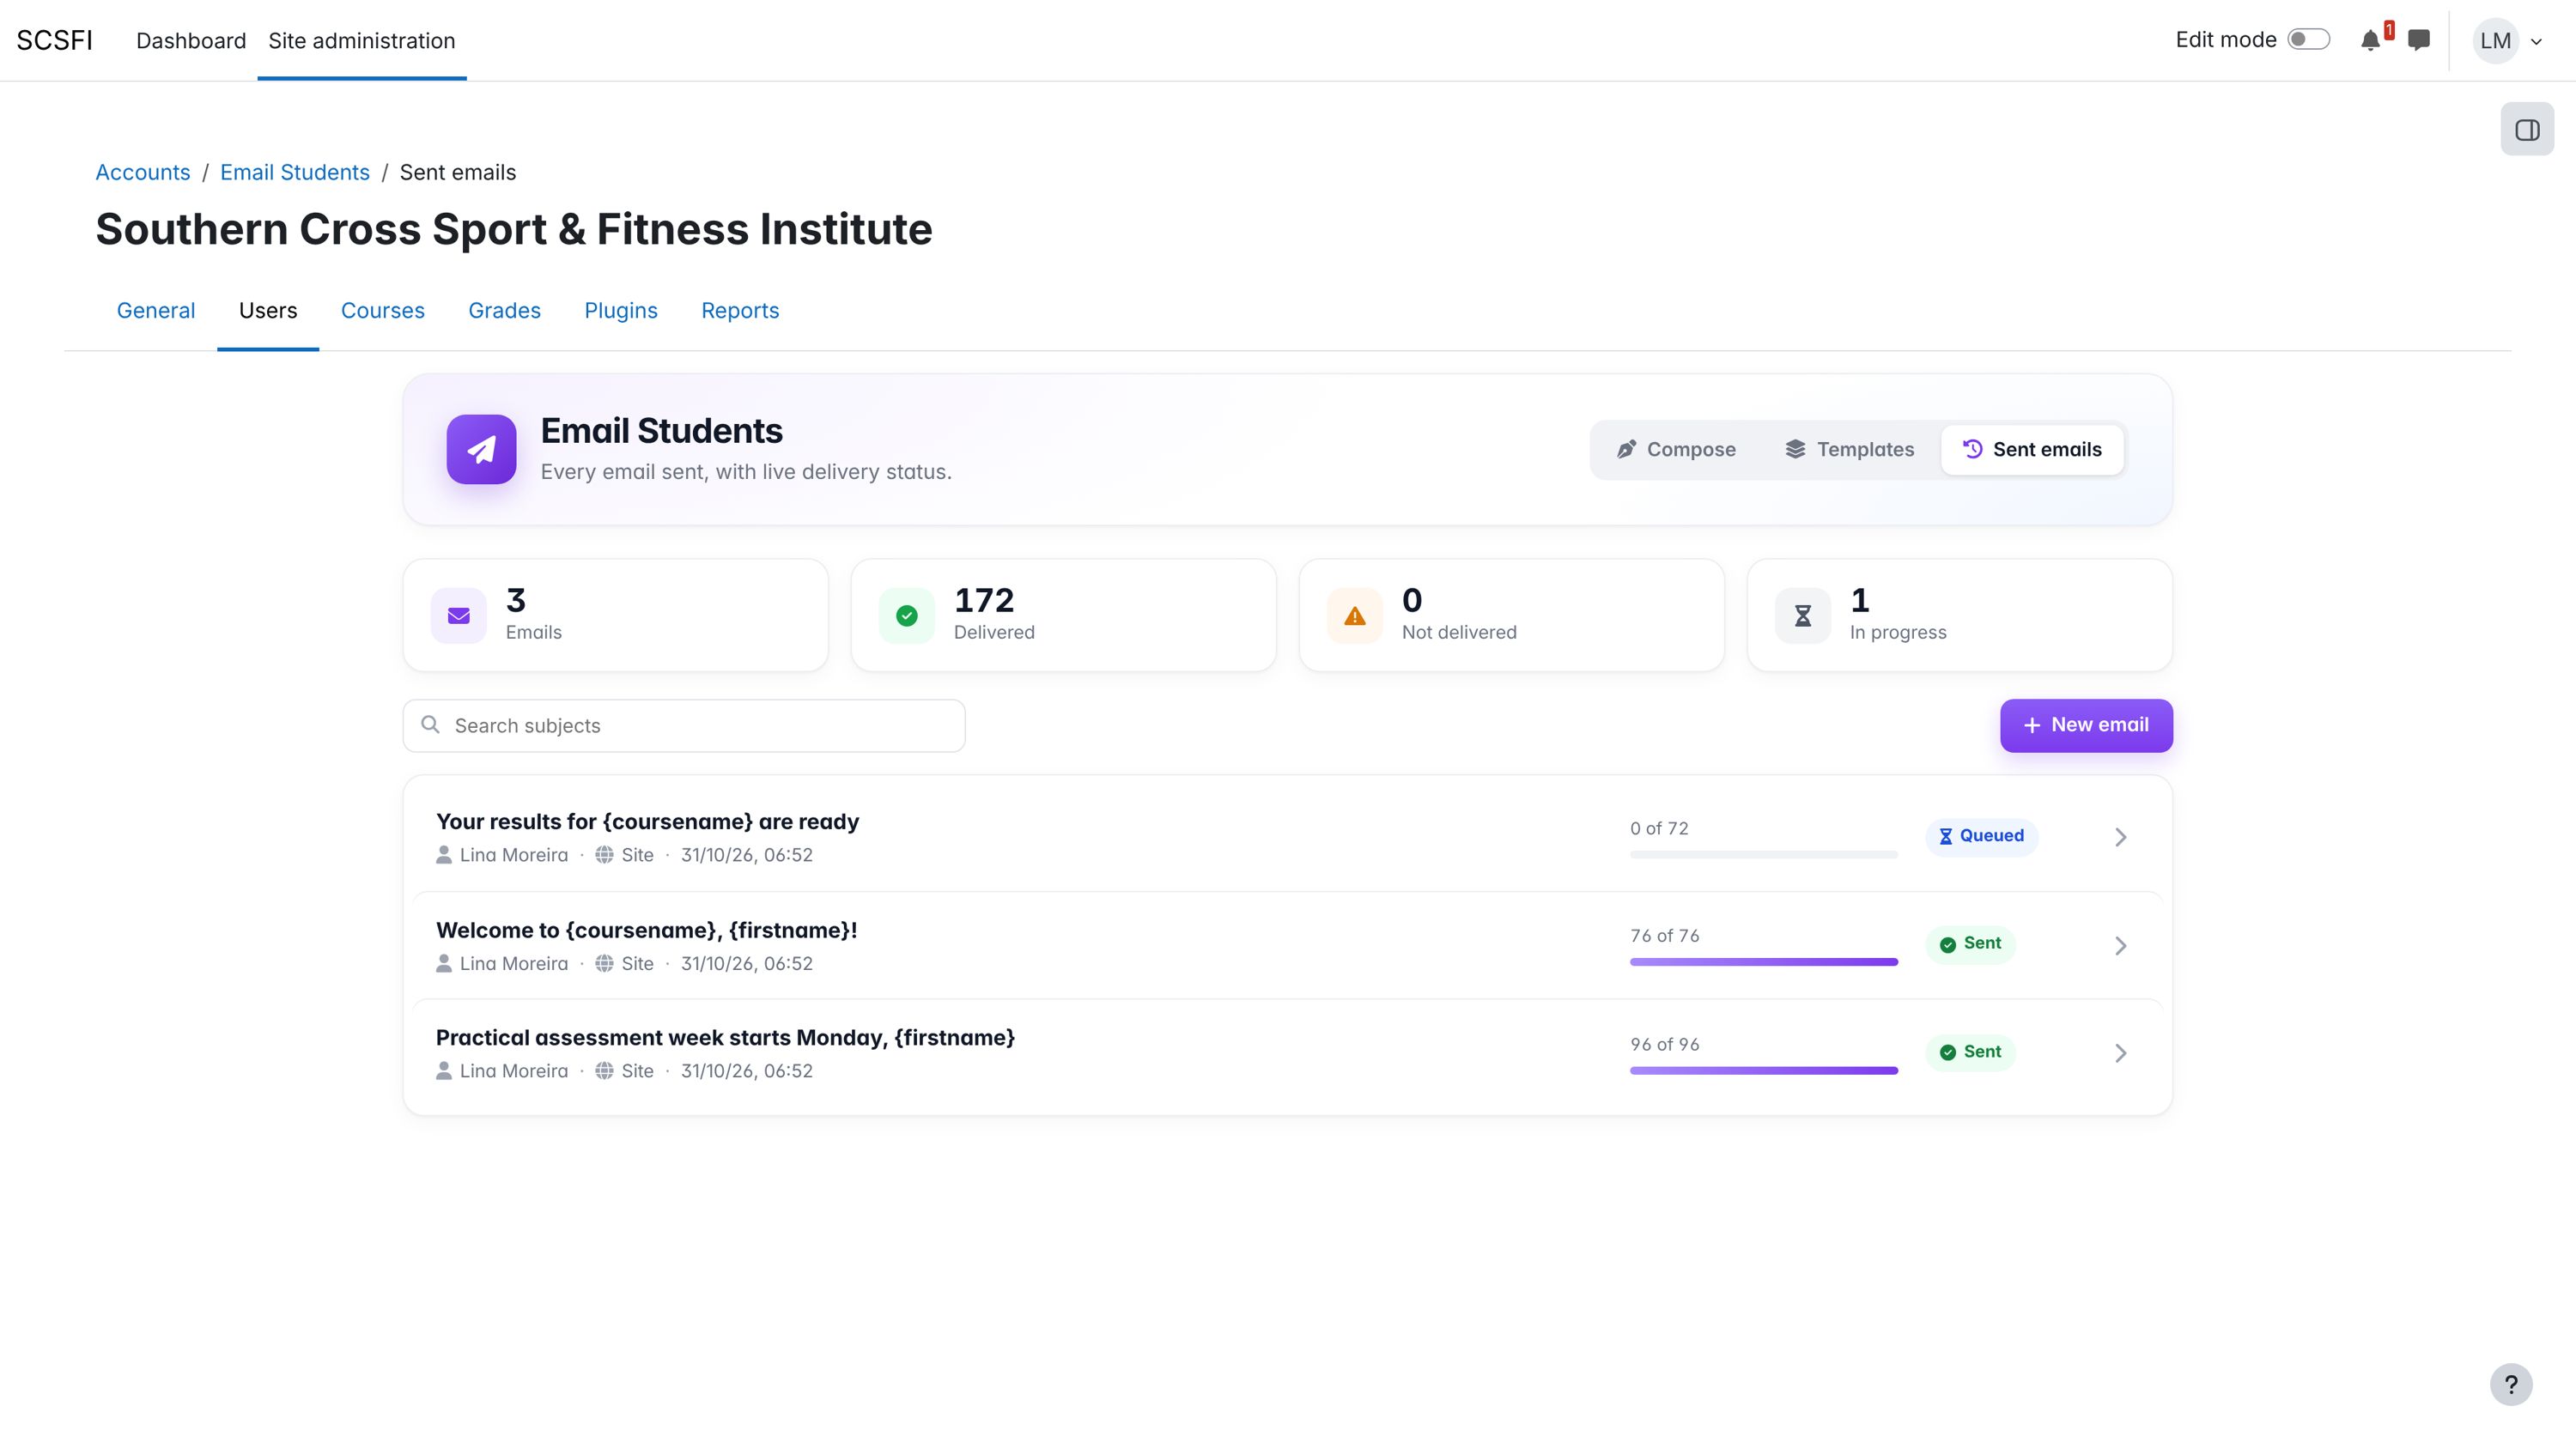Click the hourglass icon on In progress card

click(1803, 616)
